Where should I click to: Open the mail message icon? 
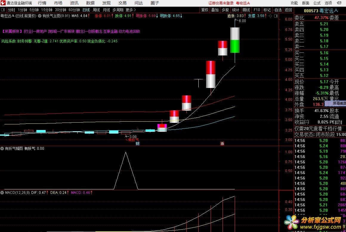(339, 3)
